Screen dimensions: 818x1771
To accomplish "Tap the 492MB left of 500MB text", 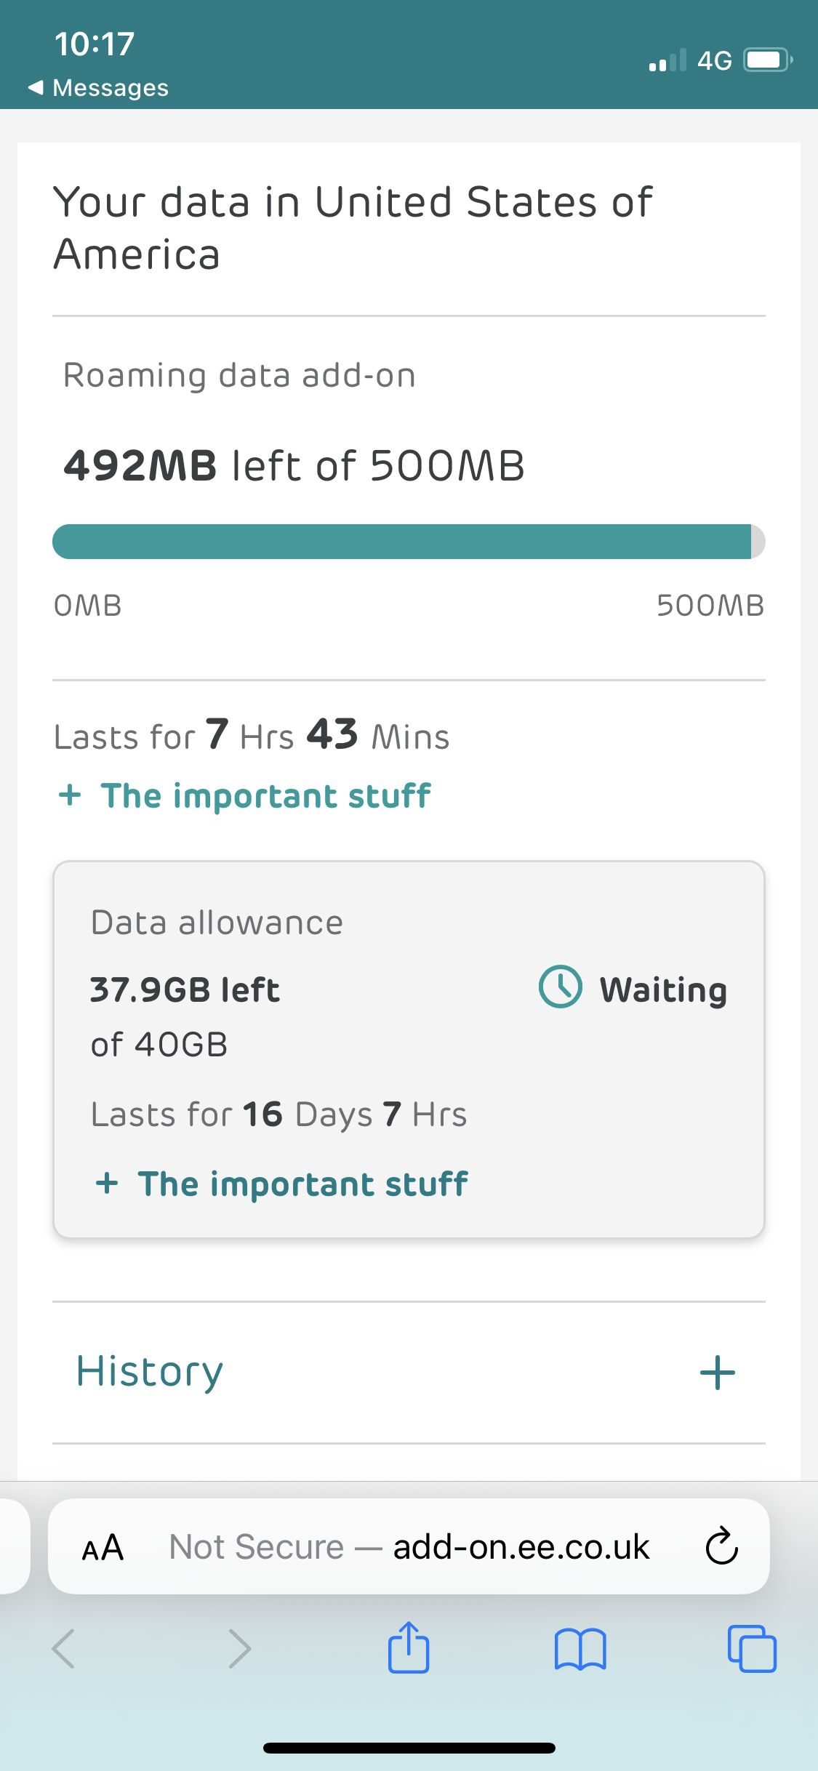I will pyautogui.click(x=294, y=465).
